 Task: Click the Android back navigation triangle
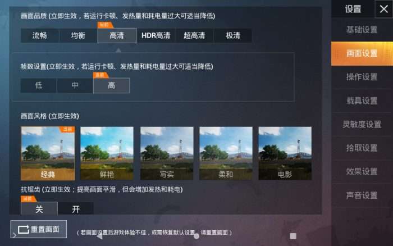point(99,236)
